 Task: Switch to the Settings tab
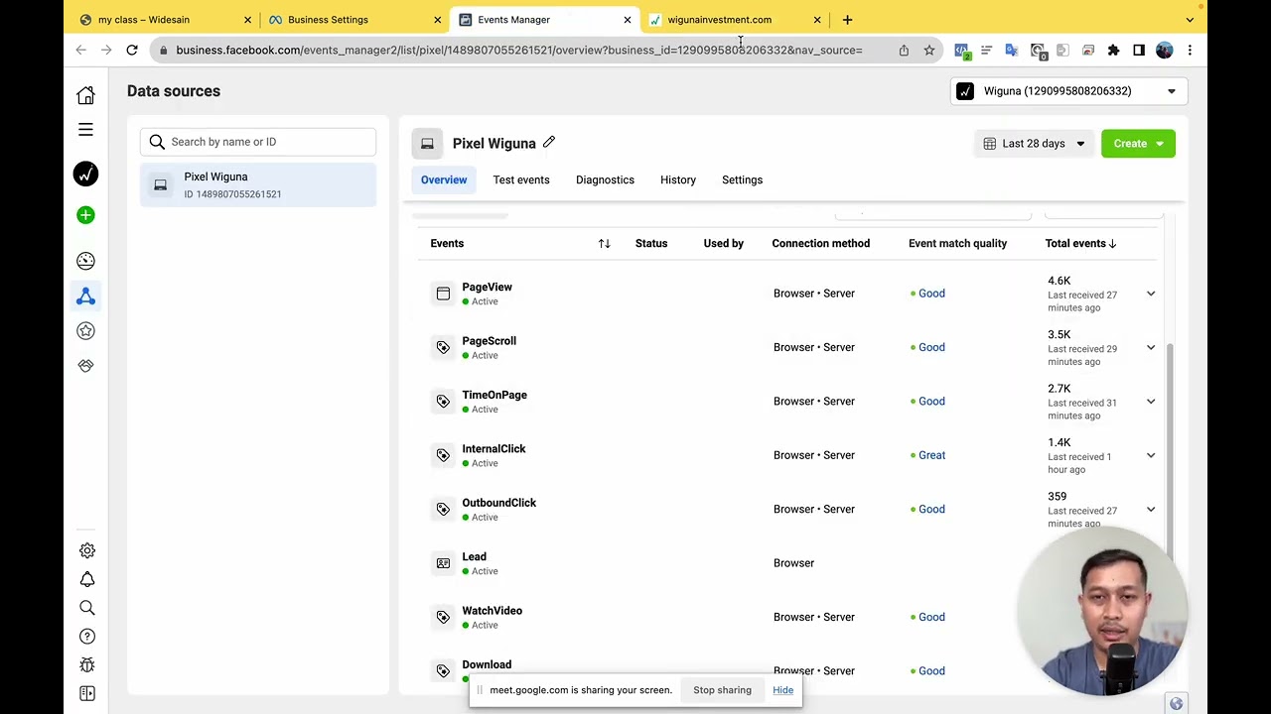742,180
